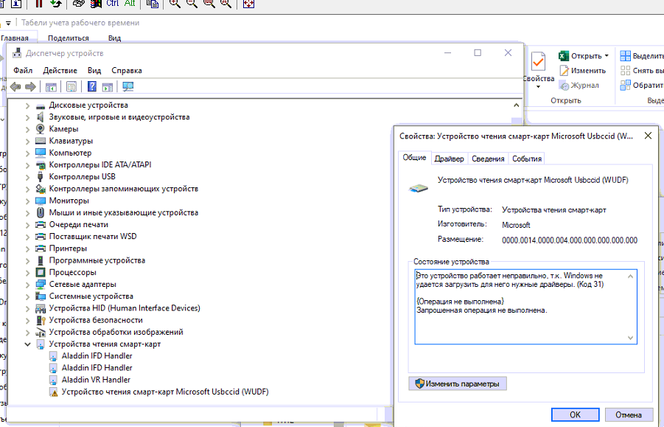This screenshot has width=664, height=427.
Task: Open the Действие menu
Action: [60, 70]
